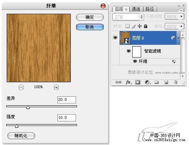Click the link layers icon
This screenshot has height=145, width=189.
[x=118, y=82]
